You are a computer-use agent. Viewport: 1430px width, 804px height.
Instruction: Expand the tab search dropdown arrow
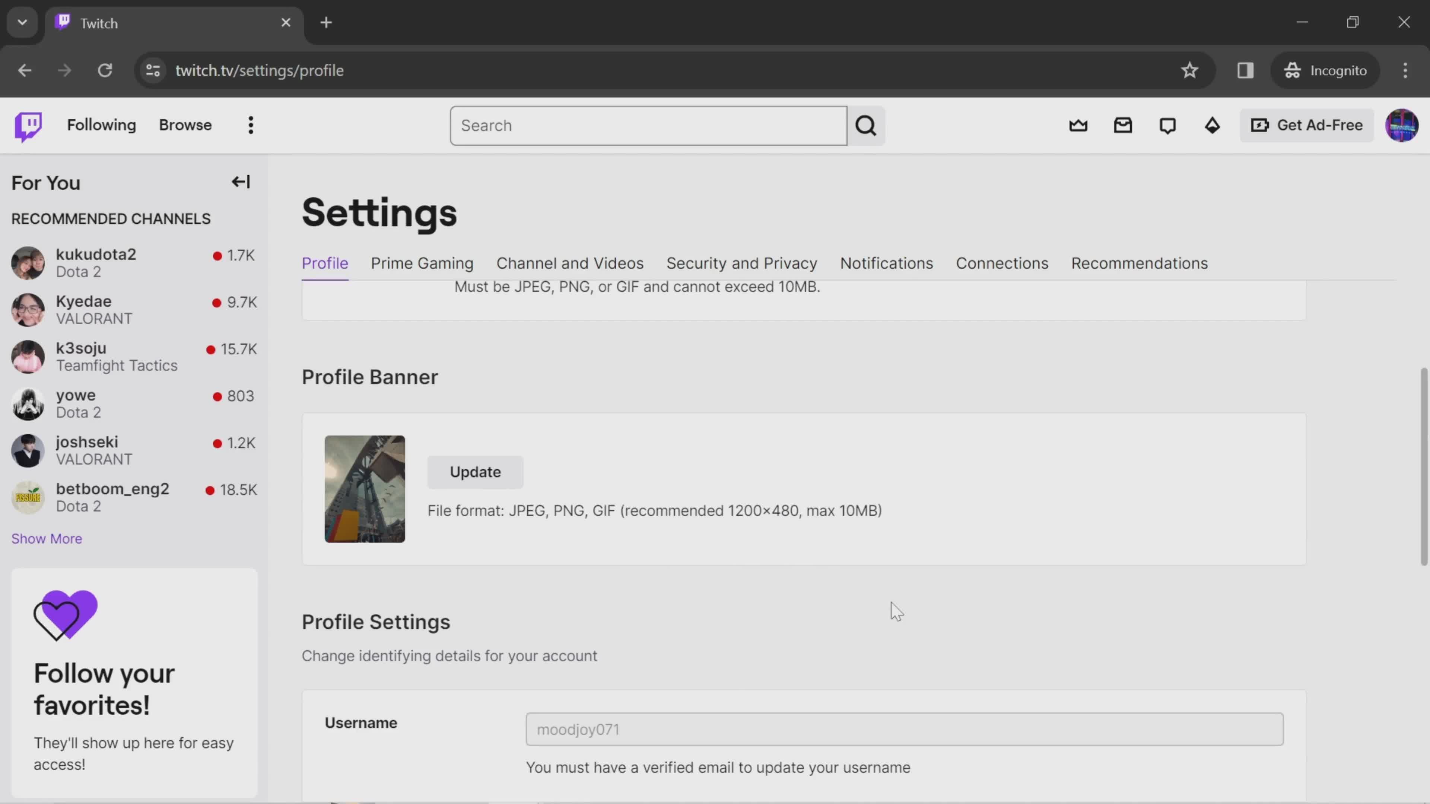click(22, 23)
